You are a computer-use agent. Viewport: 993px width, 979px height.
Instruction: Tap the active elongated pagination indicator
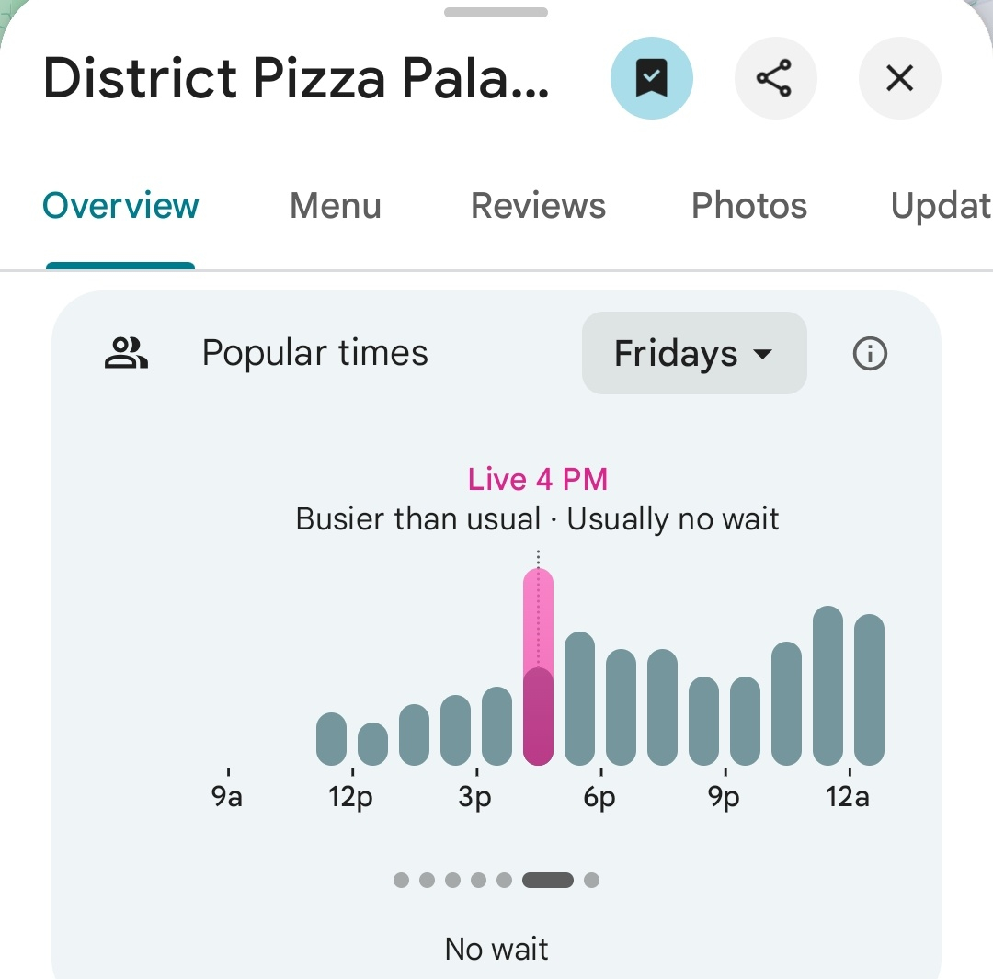(x=548, y=880)
